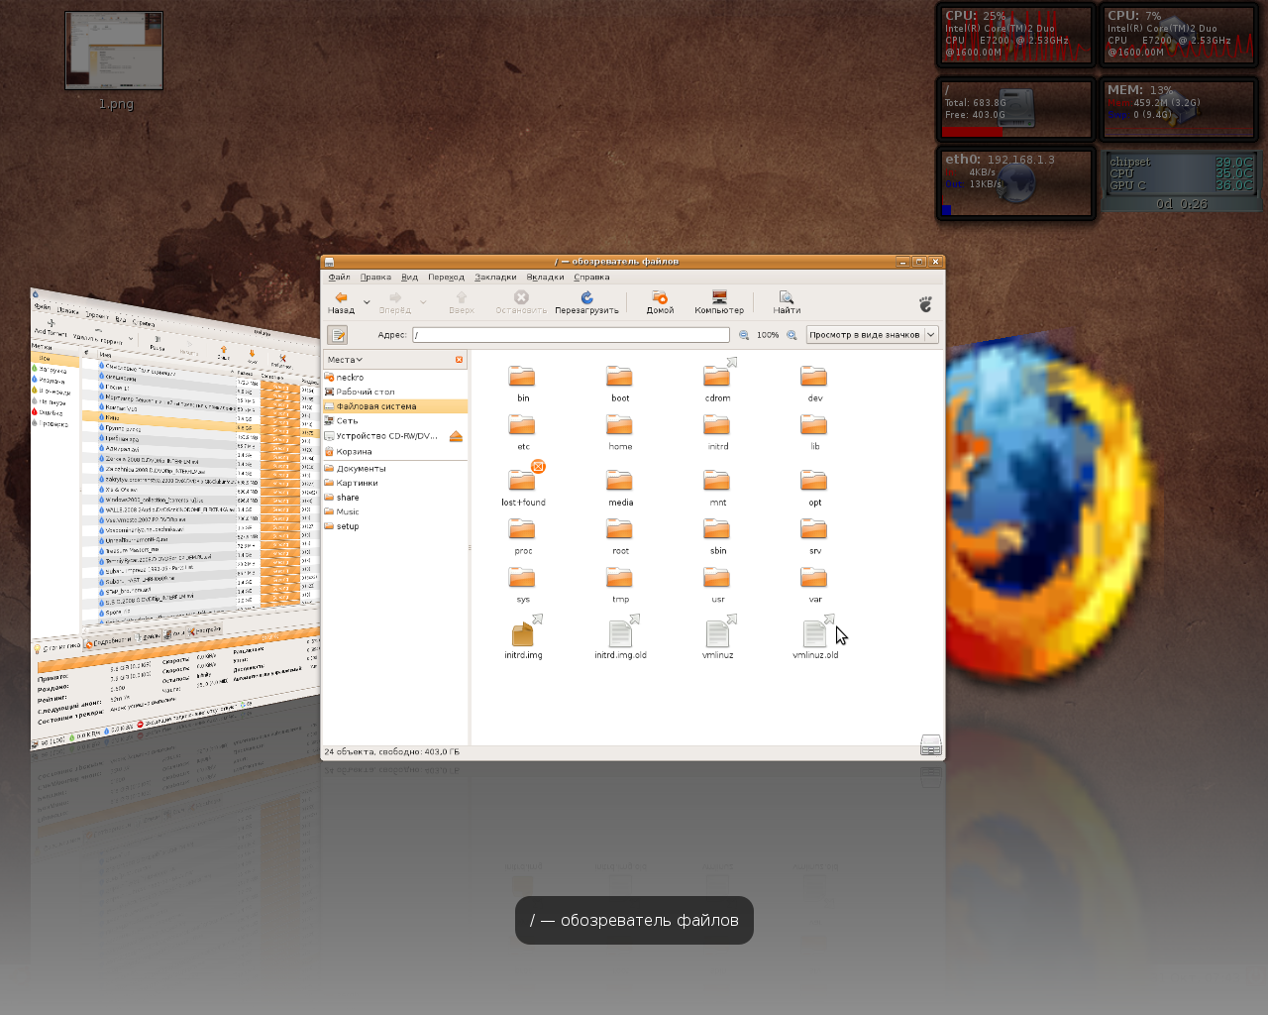Image resolution: width=1268 pixels, height=1015 pixels.
Task: Select Корзина in the places sidebar
Action: click(x=354, y=452)
